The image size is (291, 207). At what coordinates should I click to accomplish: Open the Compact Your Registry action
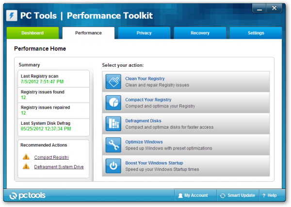(x=186, y=103)
